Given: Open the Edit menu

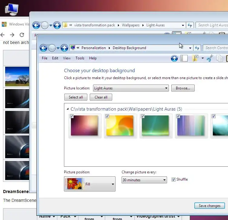Looking at the screenshot, I should coord(55,58).
